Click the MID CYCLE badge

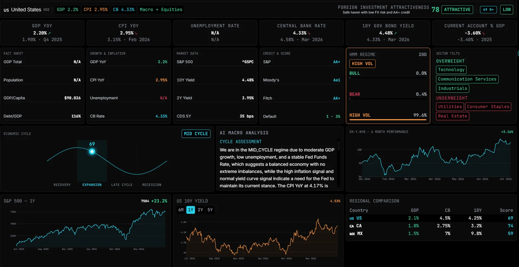coord(196,134)
